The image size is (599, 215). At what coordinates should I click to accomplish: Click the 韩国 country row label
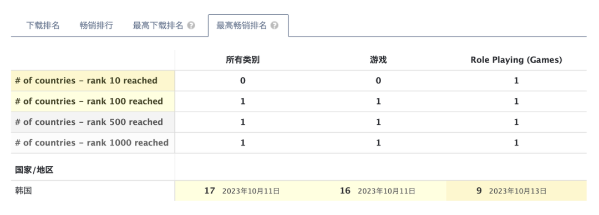click(23, 191)
